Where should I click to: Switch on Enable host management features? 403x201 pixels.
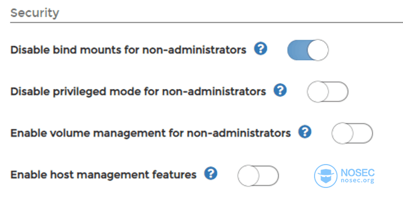258,176
